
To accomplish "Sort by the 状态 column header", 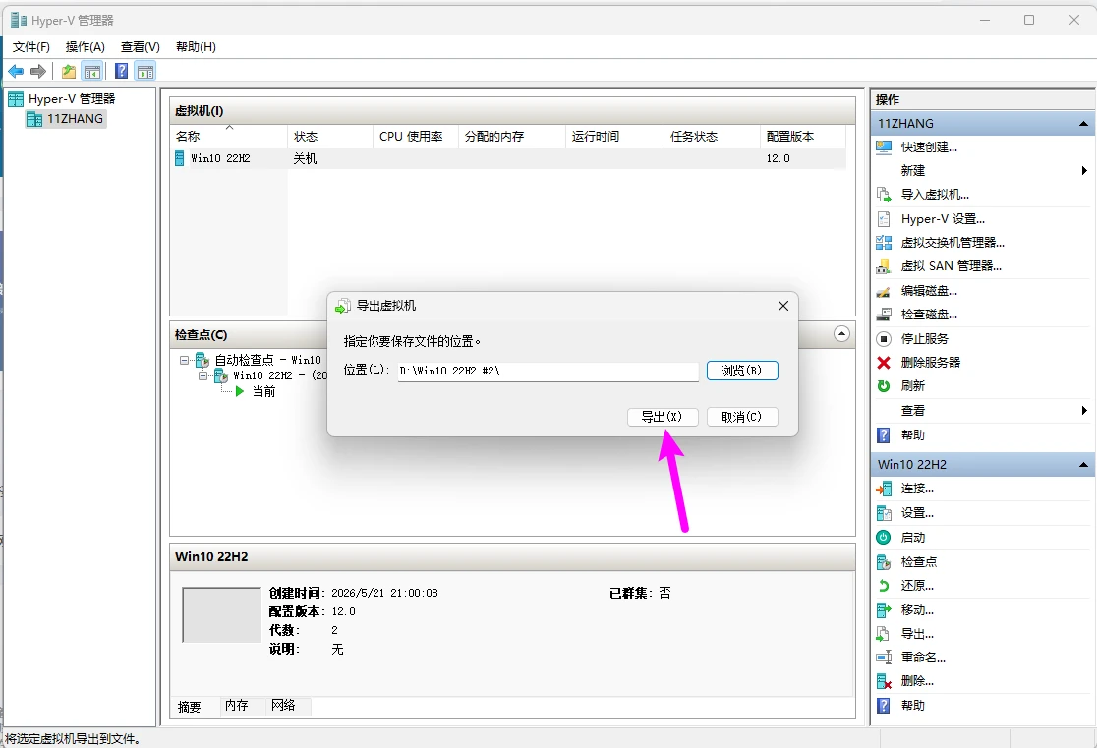I will [x=329, y=137].
